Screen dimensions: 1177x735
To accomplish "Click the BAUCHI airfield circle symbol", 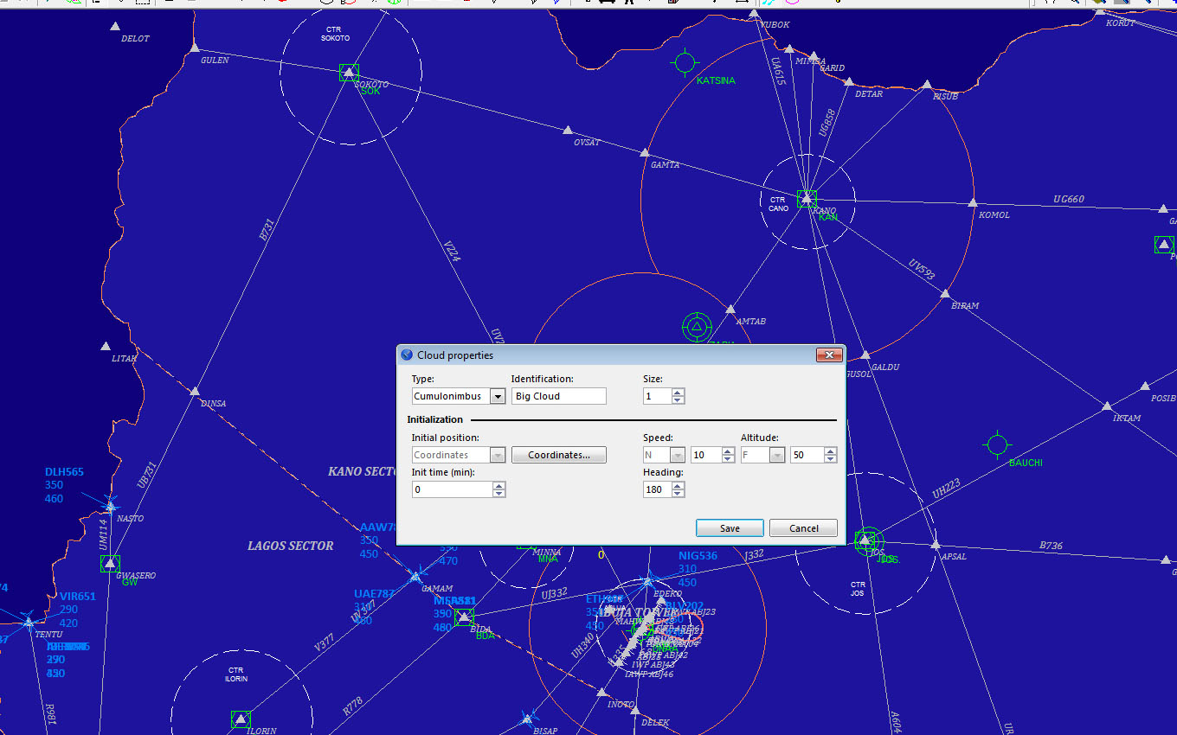I will tap(998, 445).
